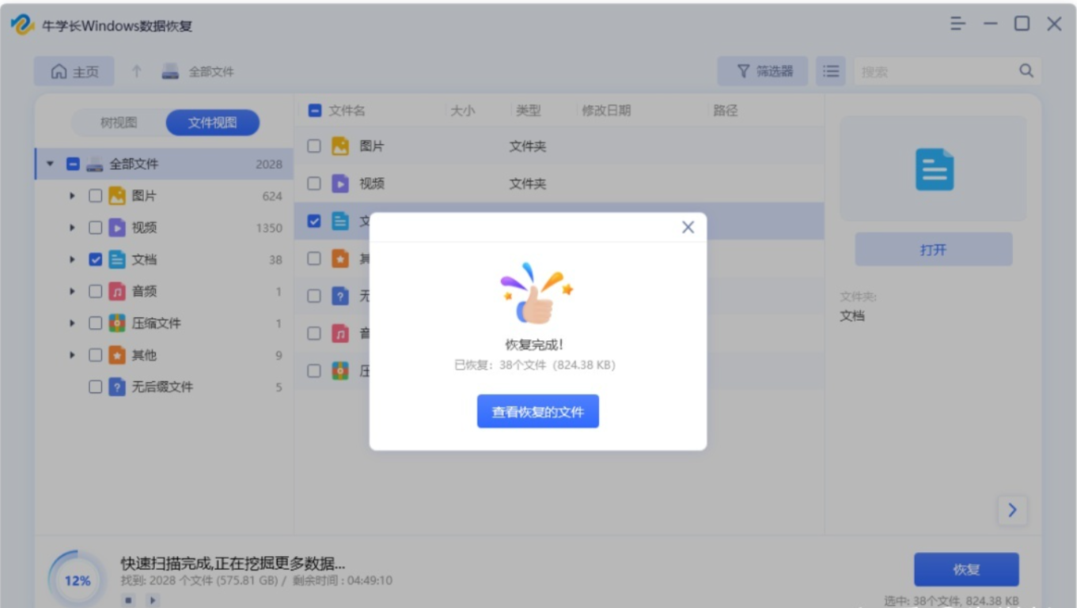Uncheck the 文档 checkbox in the left tree

(95, 259)
